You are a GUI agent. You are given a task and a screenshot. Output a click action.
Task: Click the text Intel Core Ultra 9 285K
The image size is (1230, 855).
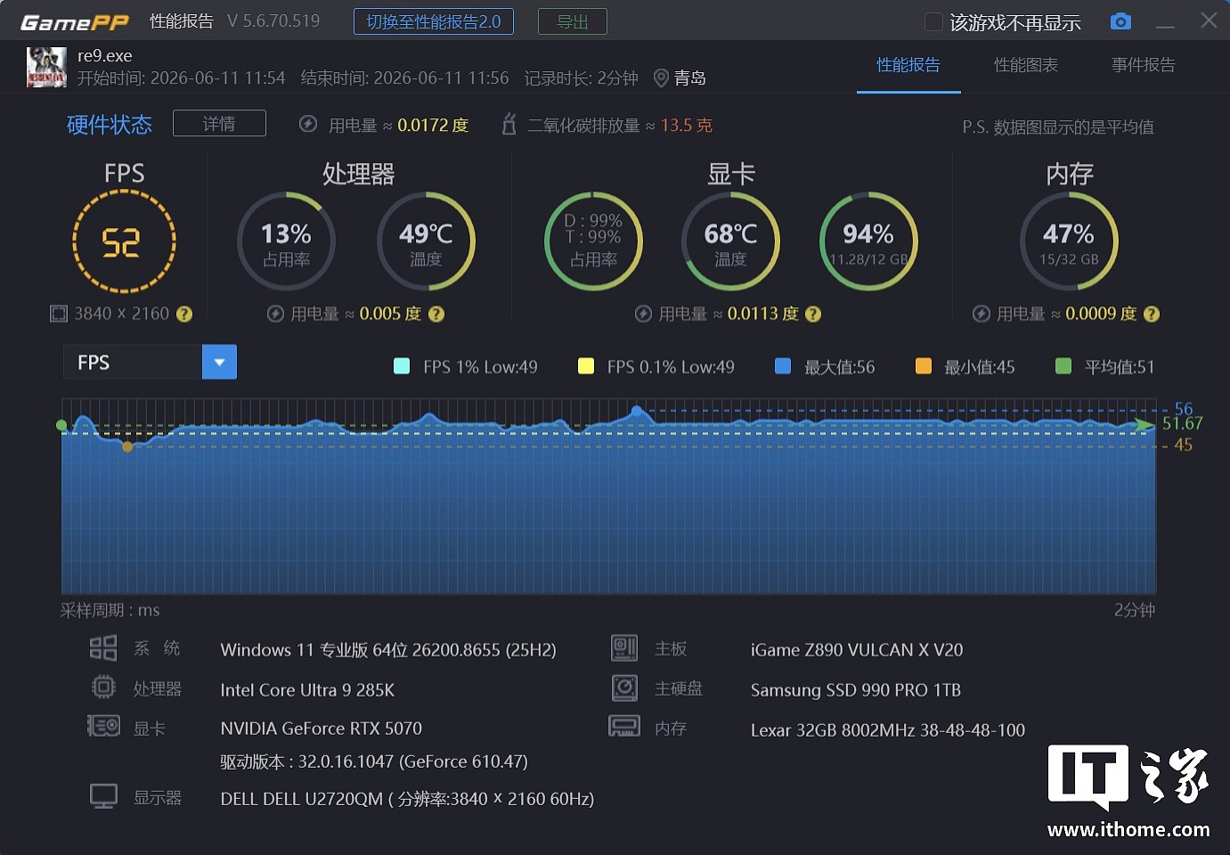click(307, 690)
